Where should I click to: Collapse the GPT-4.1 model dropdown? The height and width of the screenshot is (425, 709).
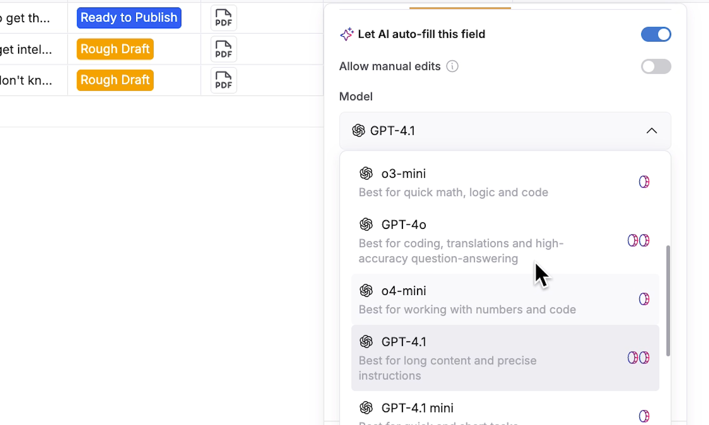tap(651, 131)
